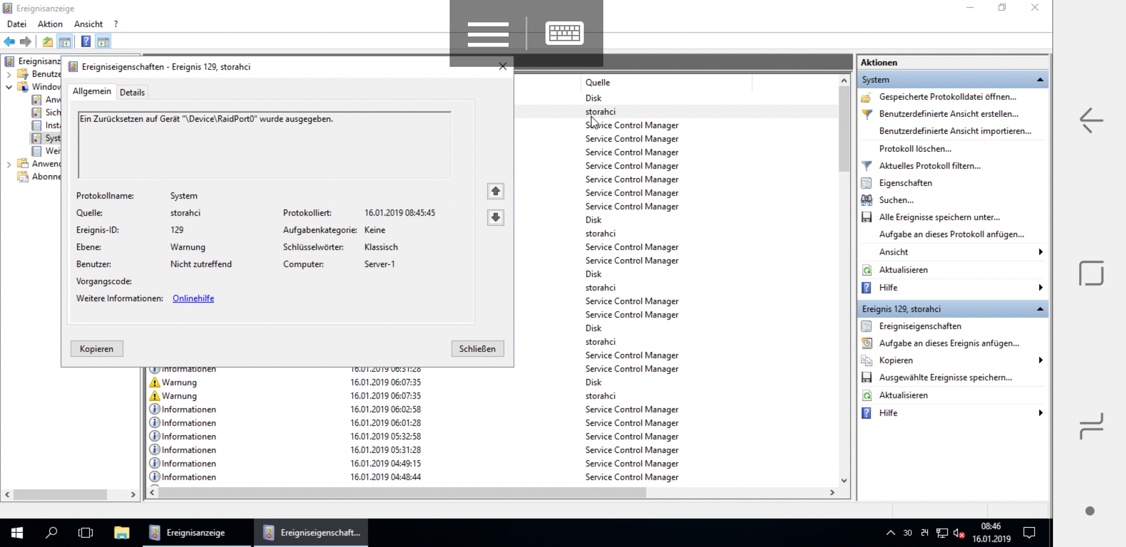Viewport: 1126px width, 547px height.
Task: Click the Suchen binoculars icon
Action: coord(866,200)
